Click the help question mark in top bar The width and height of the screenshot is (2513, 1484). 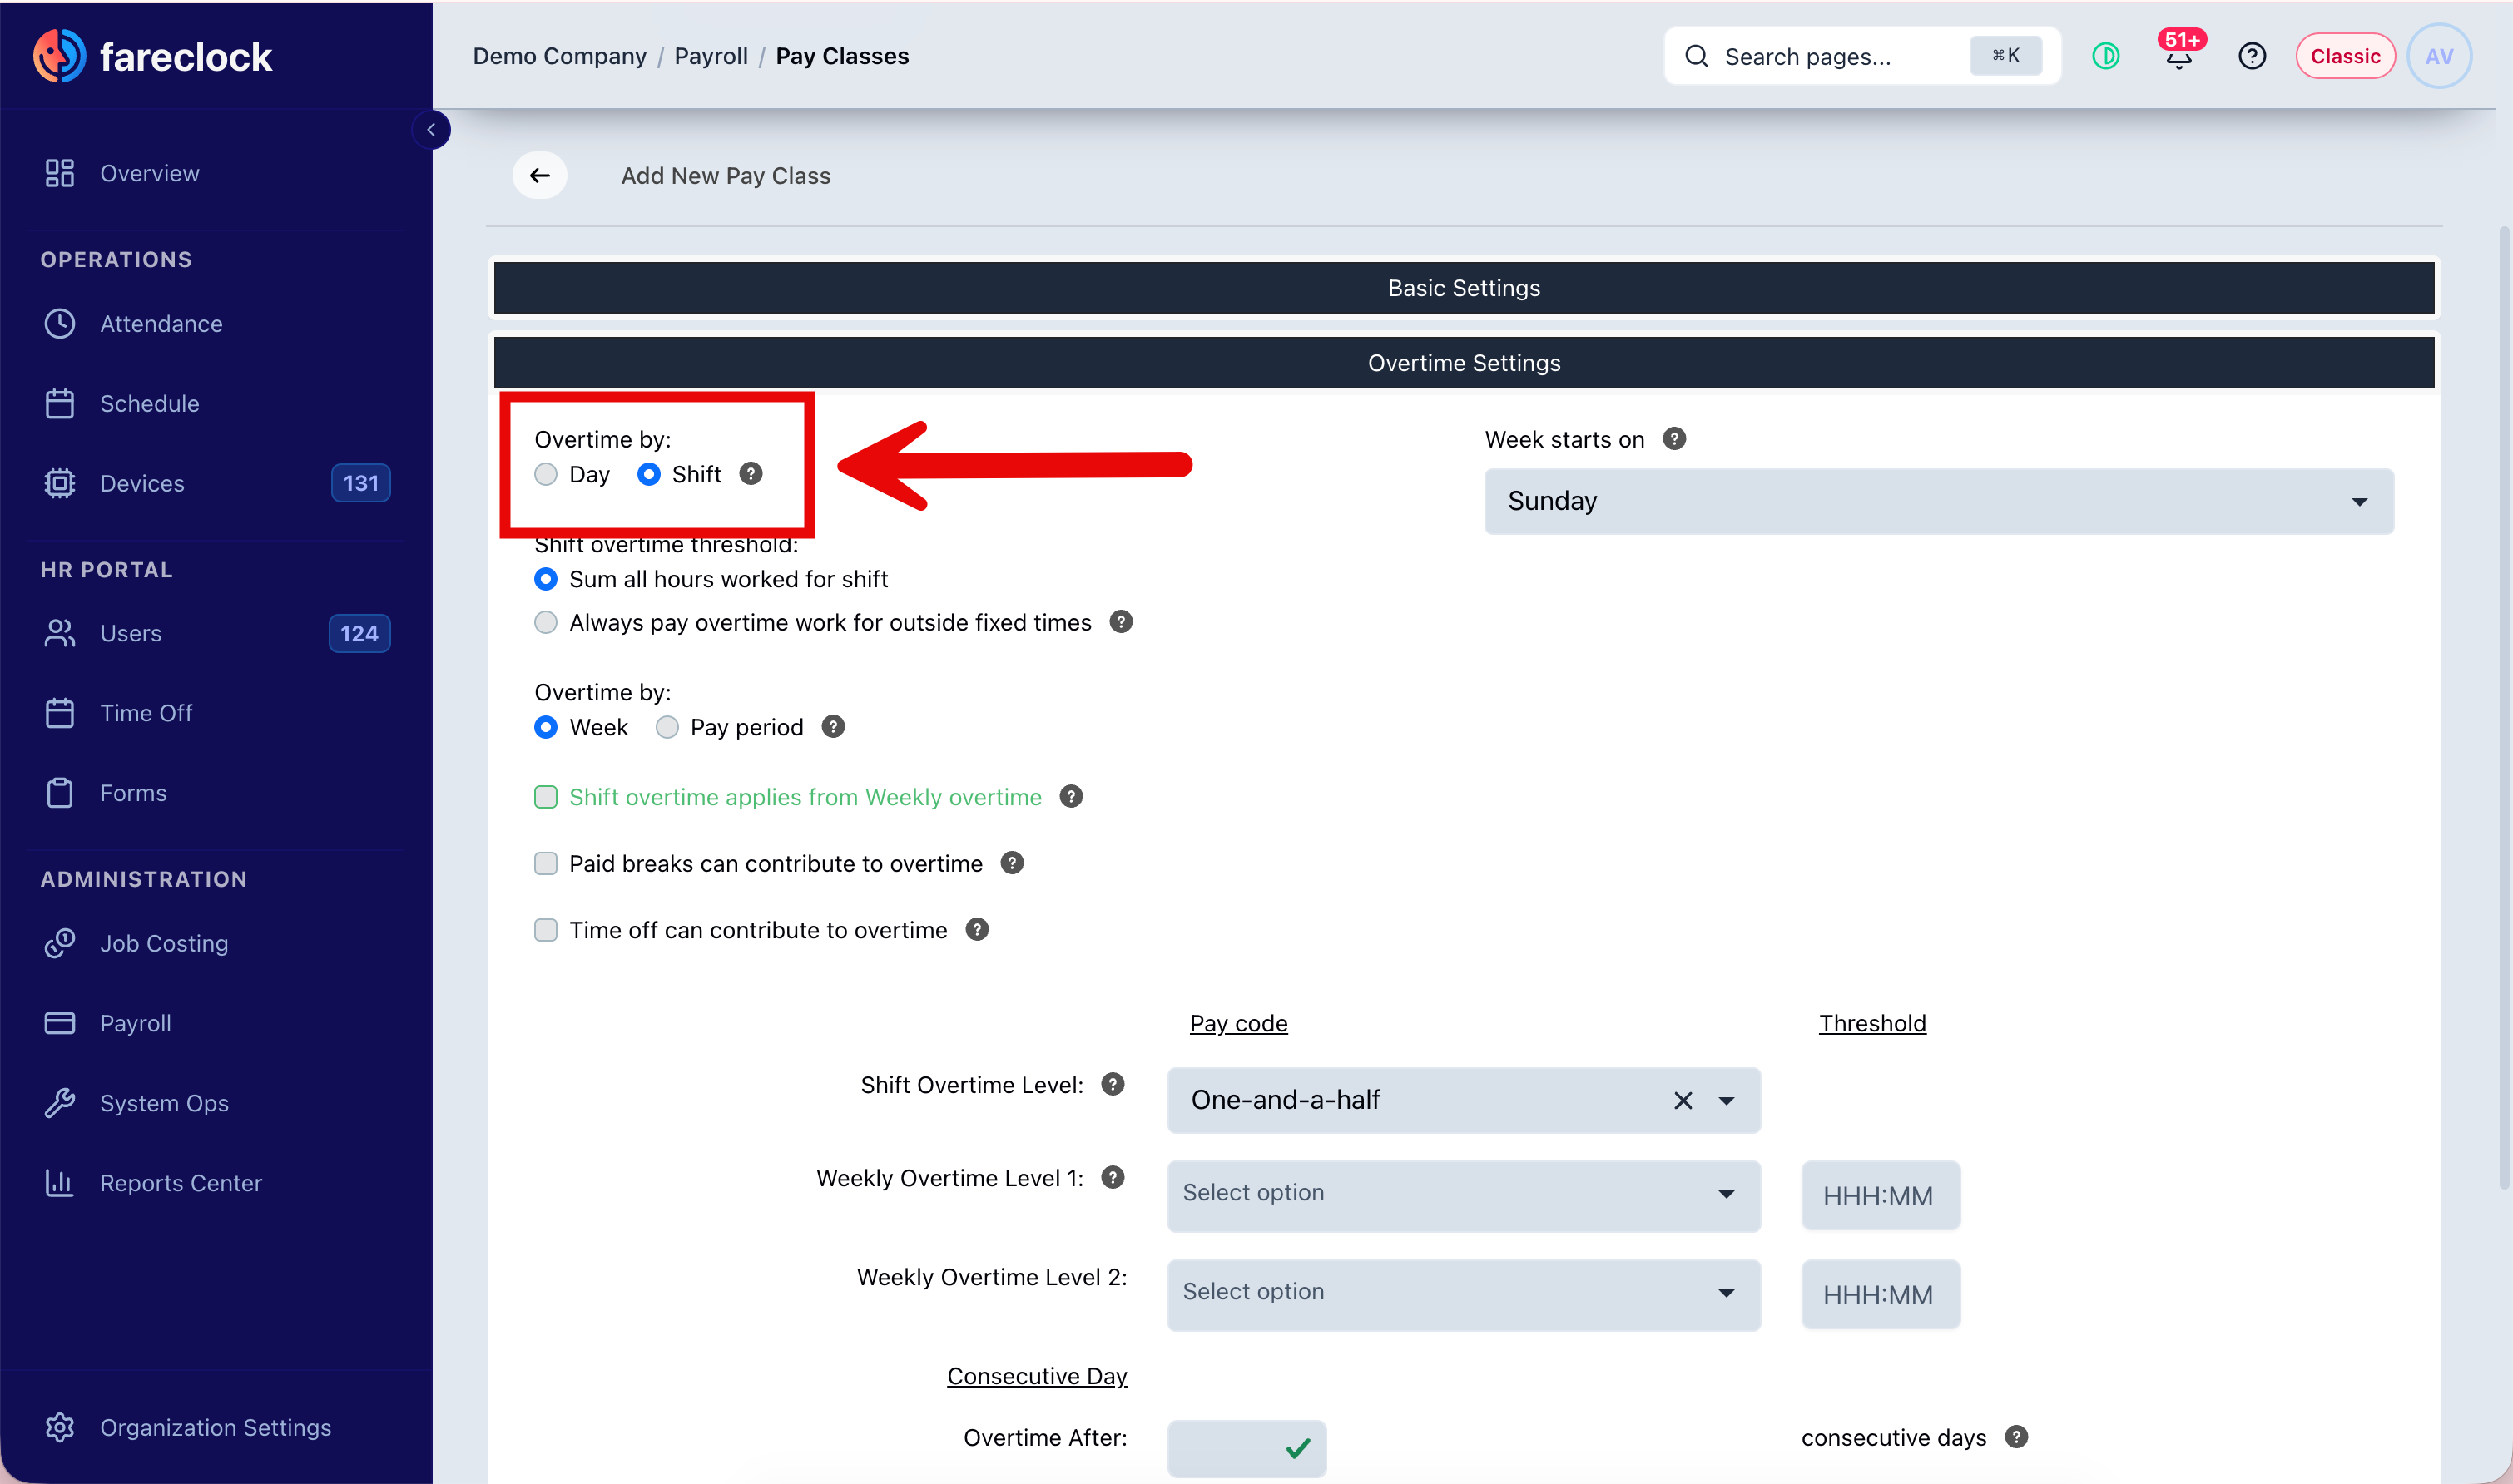[x=2252, y=56]
